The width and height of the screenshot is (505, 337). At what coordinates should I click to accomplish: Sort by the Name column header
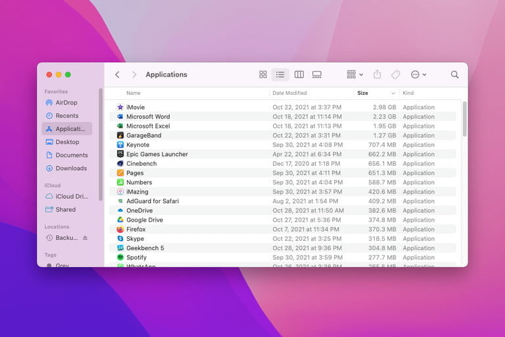tap(133, 93)
